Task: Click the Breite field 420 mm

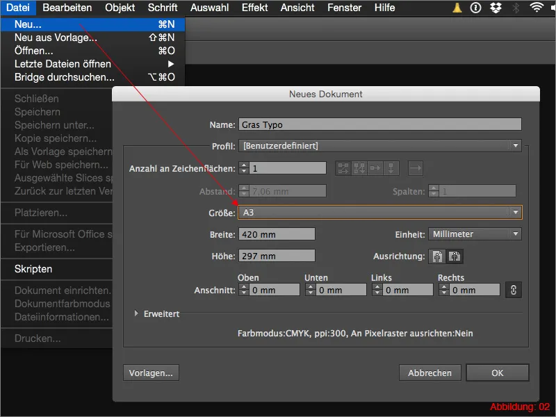Action: [x=277, y=234]
